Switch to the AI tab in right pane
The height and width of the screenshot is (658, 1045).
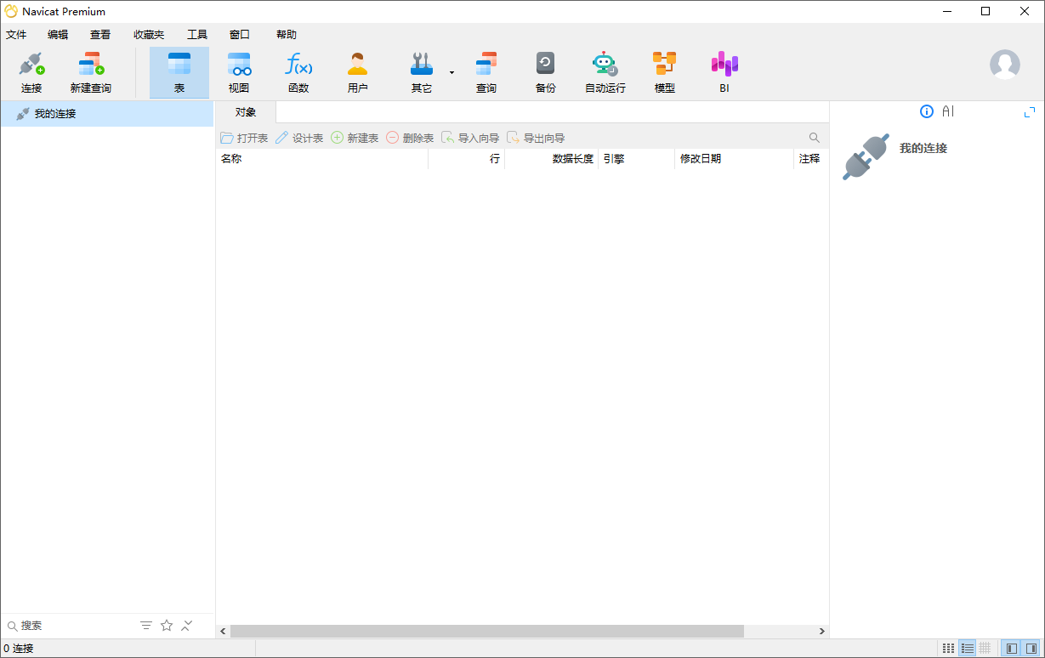coord(947,111)
